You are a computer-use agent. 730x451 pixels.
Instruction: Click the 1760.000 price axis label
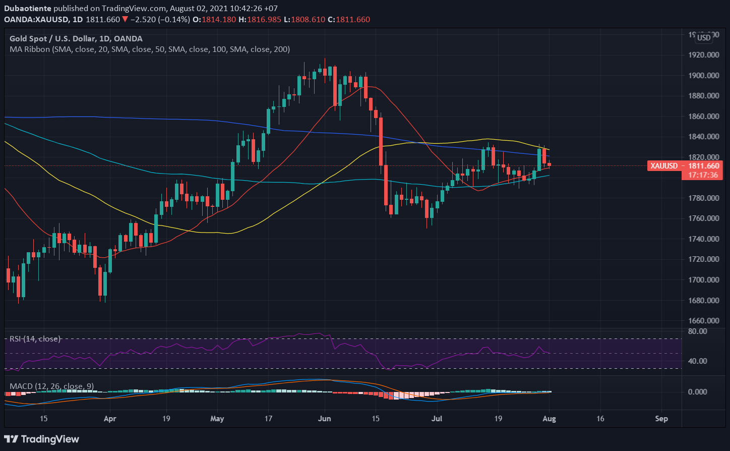tap(703, 218)
